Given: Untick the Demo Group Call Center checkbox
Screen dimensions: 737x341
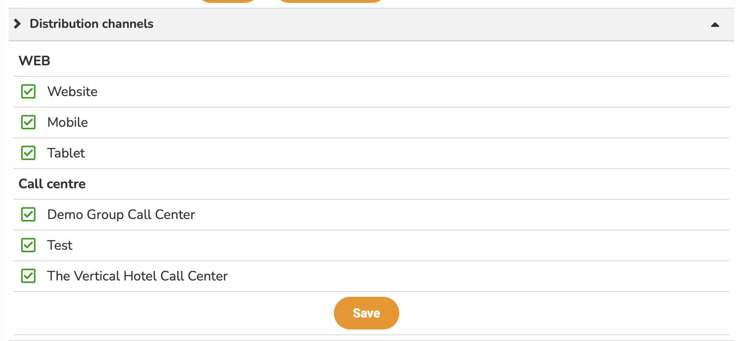Looking at the screenshot, I should point(28,215).
